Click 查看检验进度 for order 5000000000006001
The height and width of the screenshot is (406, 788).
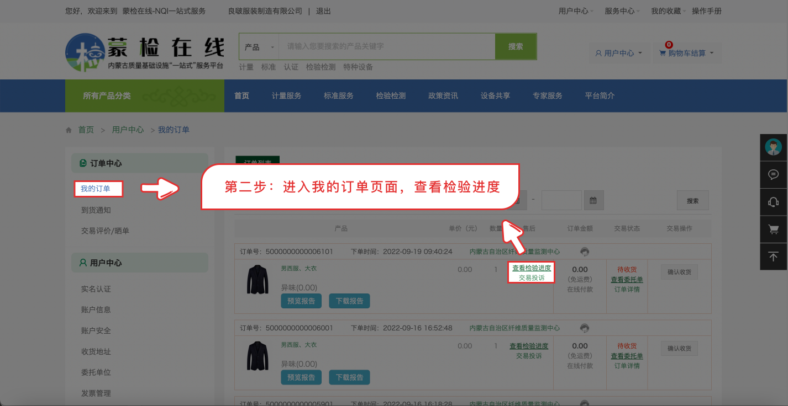(529, 346)
